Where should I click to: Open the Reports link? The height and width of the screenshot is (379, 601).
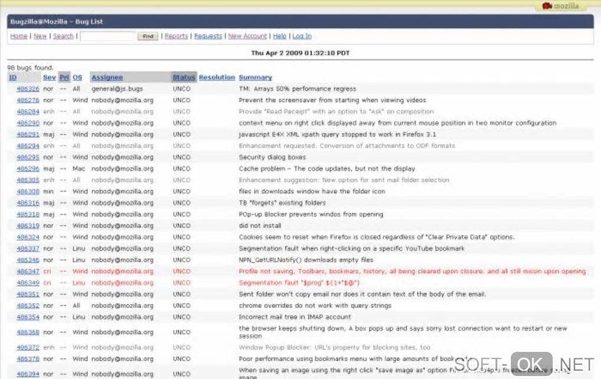[176, 36]
